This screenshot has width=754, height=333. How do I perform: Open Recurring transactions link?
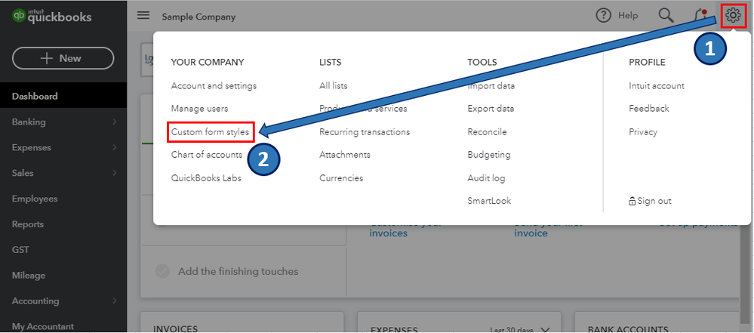(365, 132)
